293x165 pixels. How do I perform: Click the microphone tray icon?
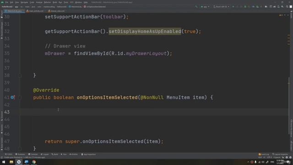tap(255, 162)
